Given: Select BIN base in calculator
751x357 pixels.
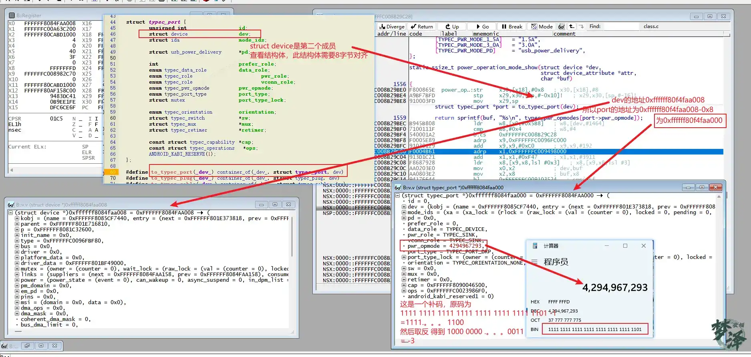Looking at the screenshot, I should coord(534,329).
